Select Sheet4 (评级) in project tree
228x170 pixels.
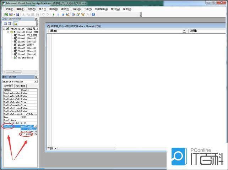(24, 45)
